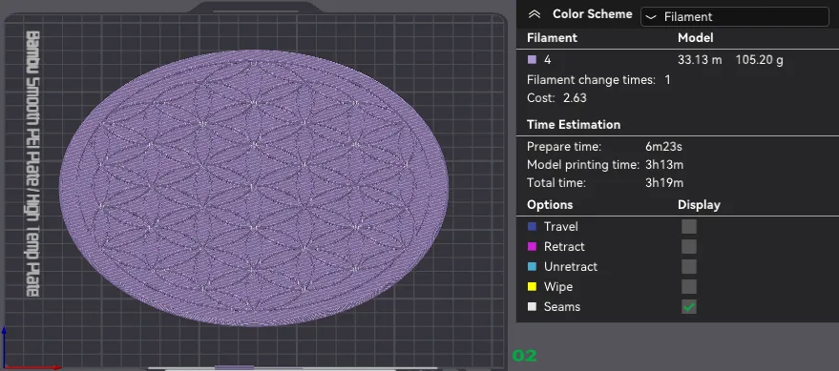Enable the Unretract display checkbox
Image resolution: width=839 pixels, height=371 pixels.
pyautogui.click(x=688, y=267)
